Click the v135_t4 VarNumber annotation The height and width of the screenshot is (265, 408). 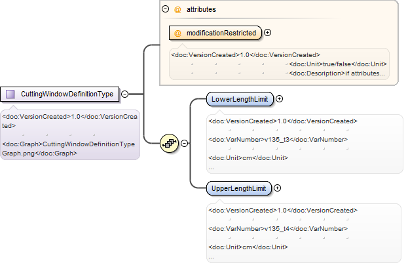pyautogui.click(x=278, y=229)
